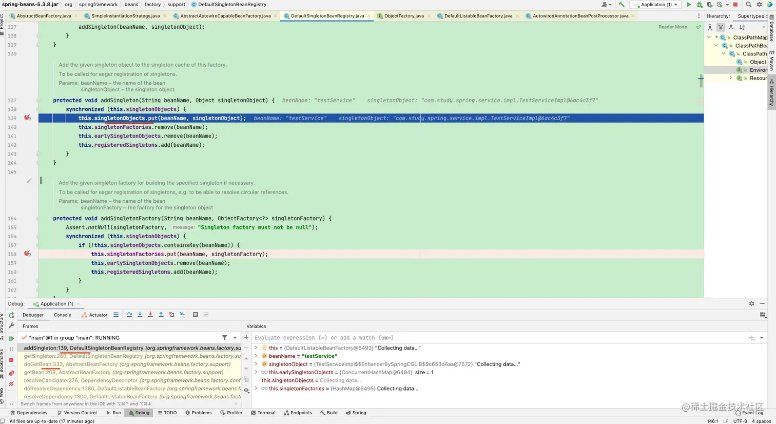Image resolution: width=776 pixels, height=424 pixels.
Task: Click the Build Project hammer icon
Action: coord(622,5)
